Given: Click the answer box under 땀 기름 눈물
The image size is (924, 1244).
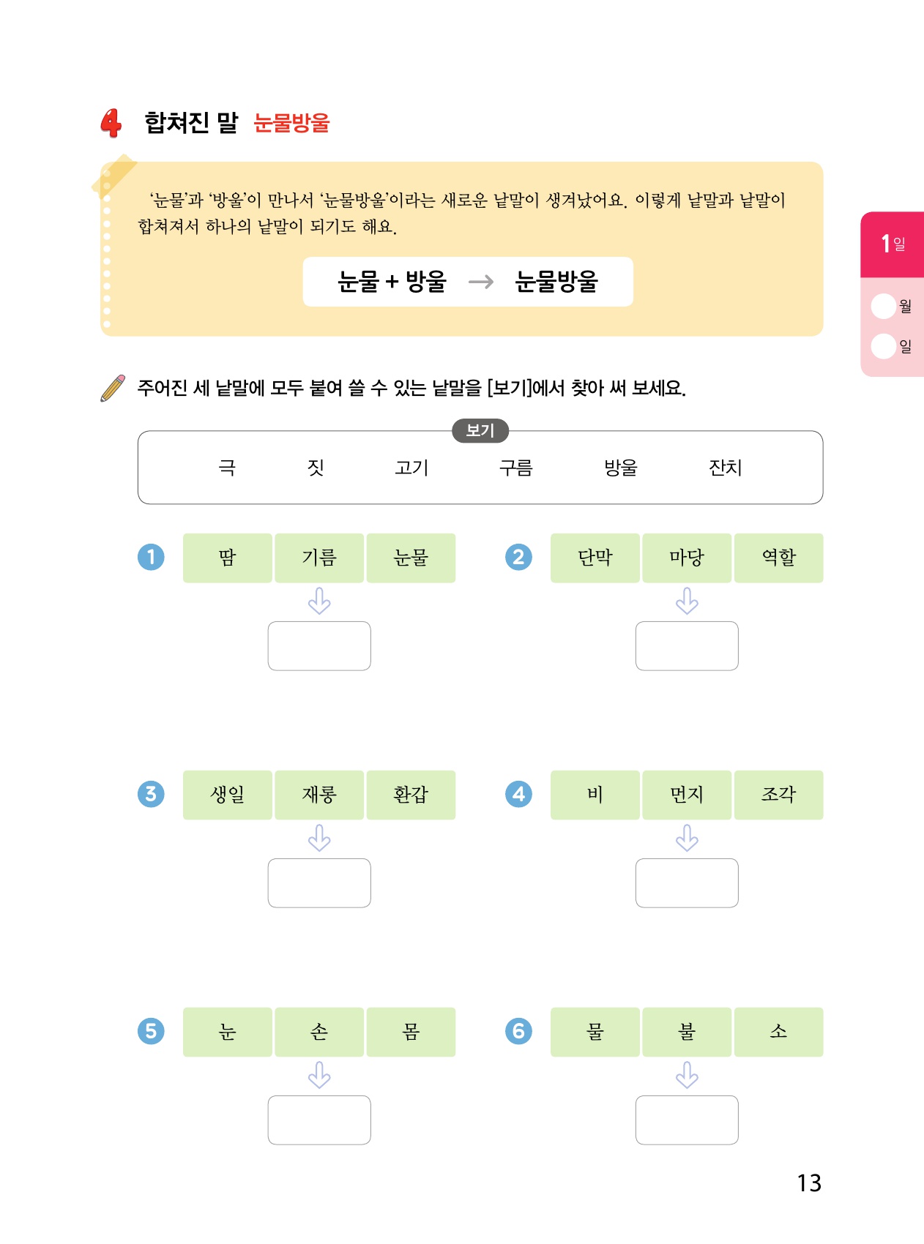Looking at the screenshot, I should (319, 645).
